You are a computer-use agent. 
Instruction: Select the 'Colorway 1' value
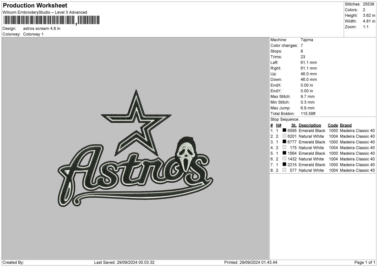pos(33,34)
